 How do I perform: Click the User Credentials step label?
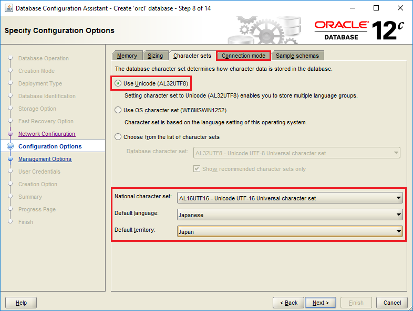coord(39,171)
